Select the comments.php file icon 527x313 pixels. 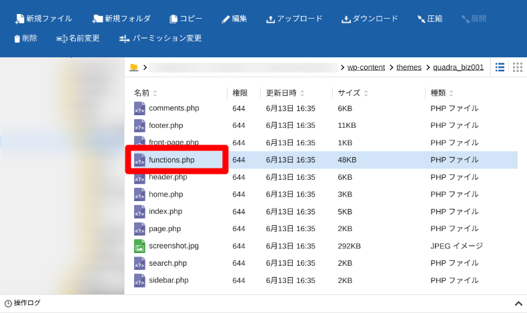[x=139, y=109]
